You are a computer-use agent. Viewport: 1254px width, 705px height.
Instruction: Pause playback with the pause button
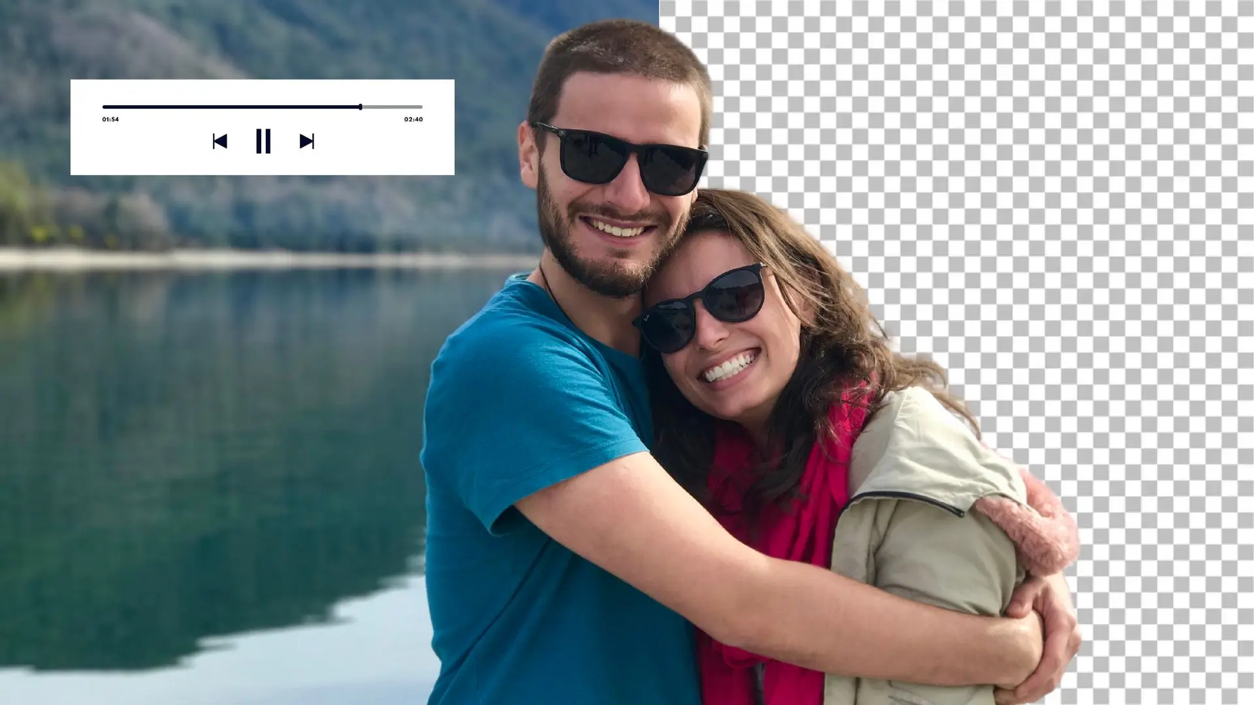(263, 141)
